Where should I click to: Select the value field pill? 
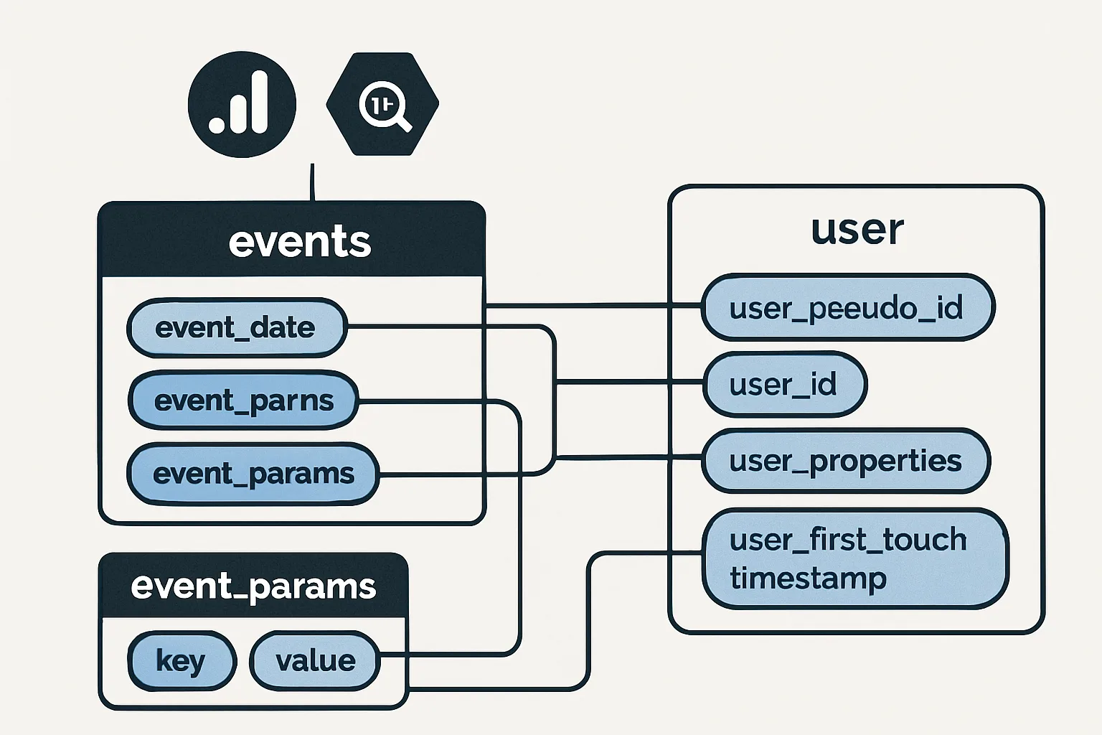315,660
